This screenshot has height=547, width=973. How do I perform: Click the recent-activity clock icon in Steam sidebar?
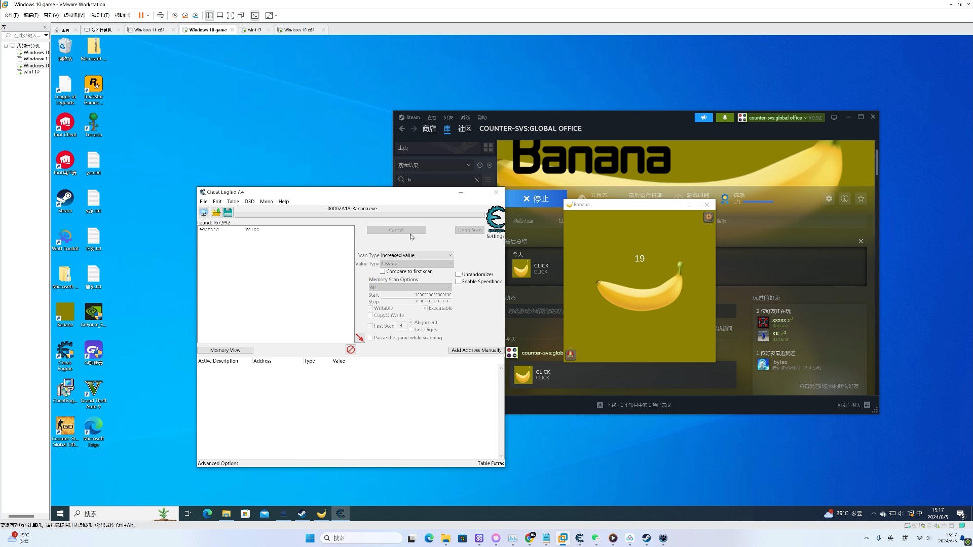click(480, 165)
